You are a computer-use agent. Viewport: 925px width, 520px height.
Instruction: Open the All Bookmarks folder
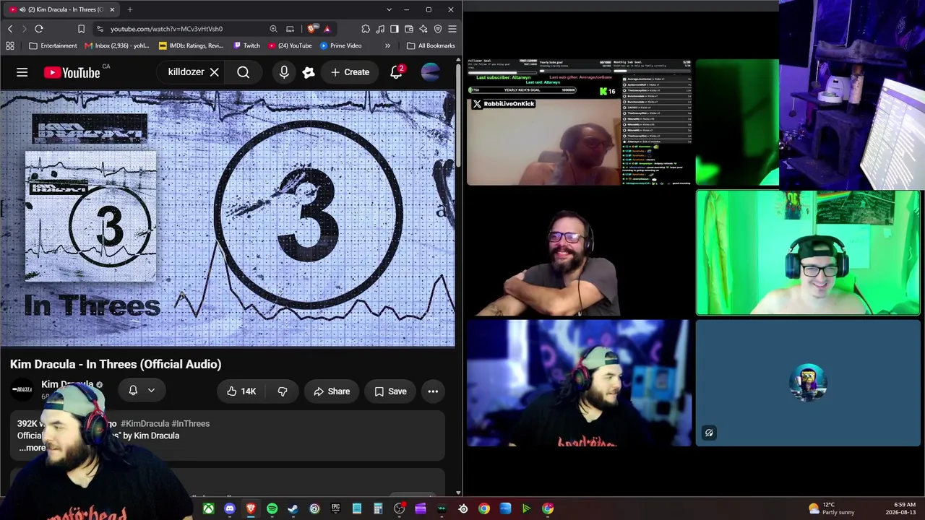click(x=431, y=45)
